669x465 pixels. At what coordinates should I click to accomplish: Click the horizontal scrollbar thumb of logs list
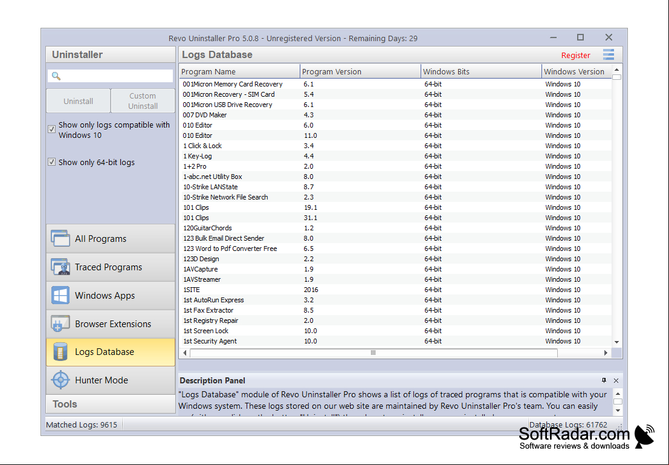point(373,353)
